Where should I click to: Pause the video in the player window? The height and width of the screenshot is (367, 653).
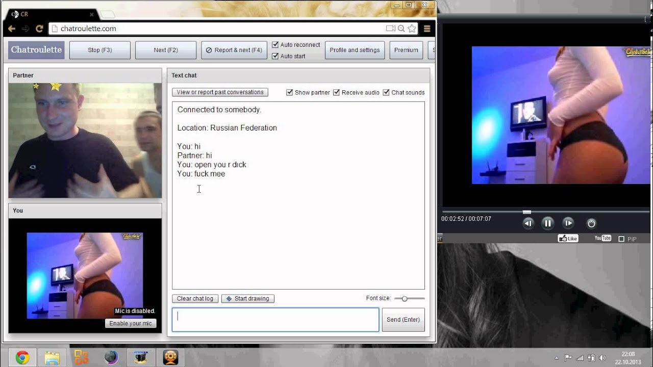[x=548, y=223]
